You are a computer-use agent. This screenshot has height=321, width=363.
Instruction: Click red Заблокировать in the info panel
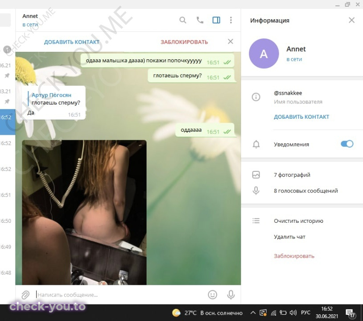(294, 256)
